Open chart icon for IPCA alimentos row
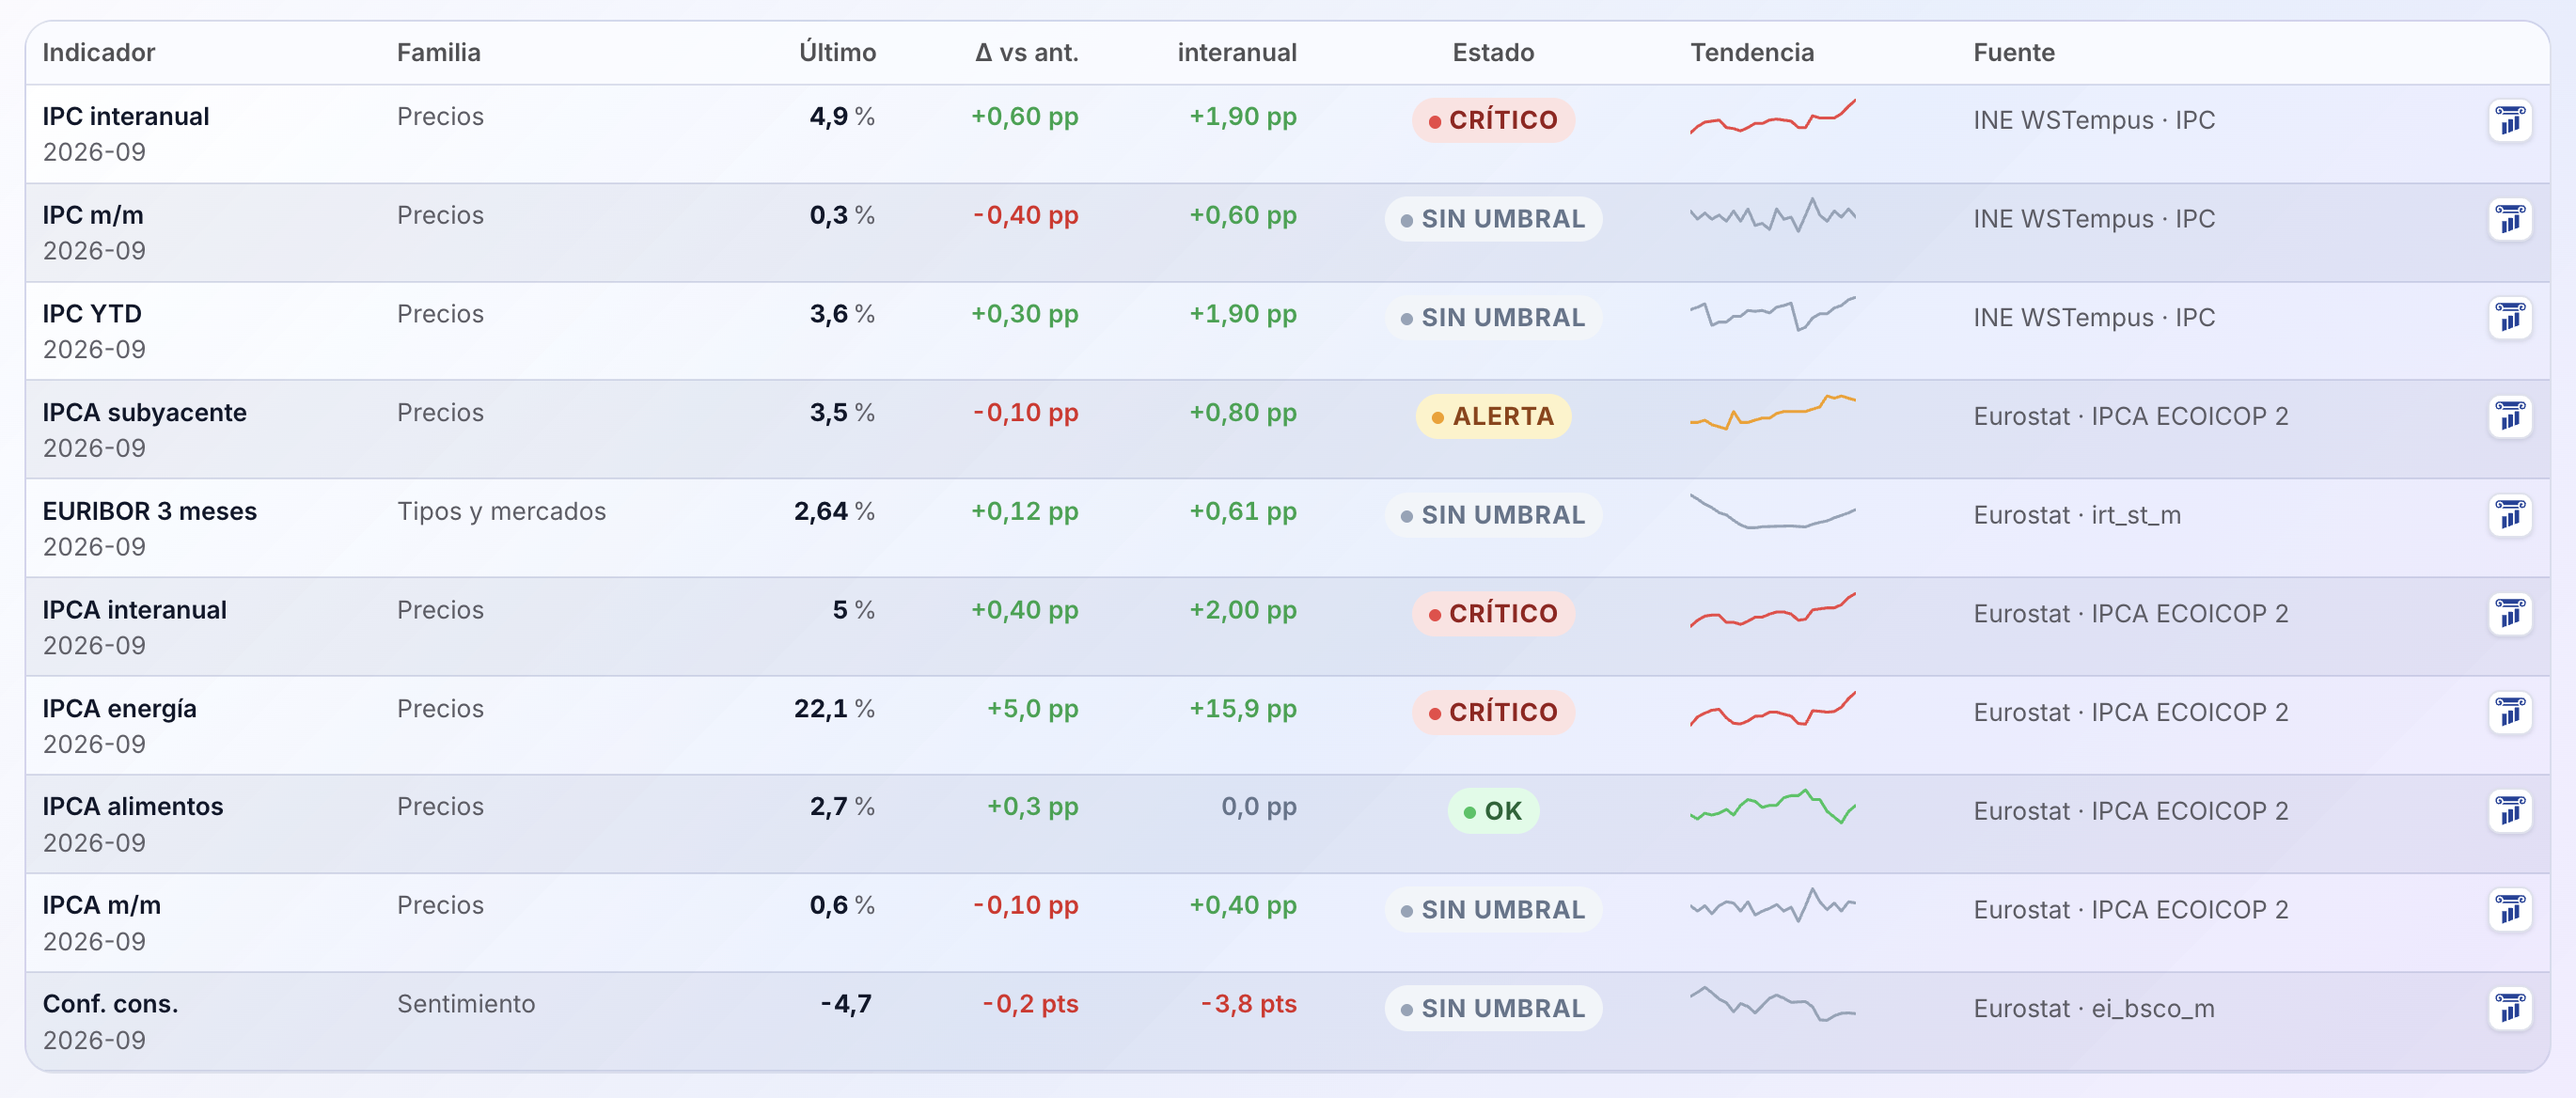This screenshot has width=2576, height=1098. [x=2509, y=812]
